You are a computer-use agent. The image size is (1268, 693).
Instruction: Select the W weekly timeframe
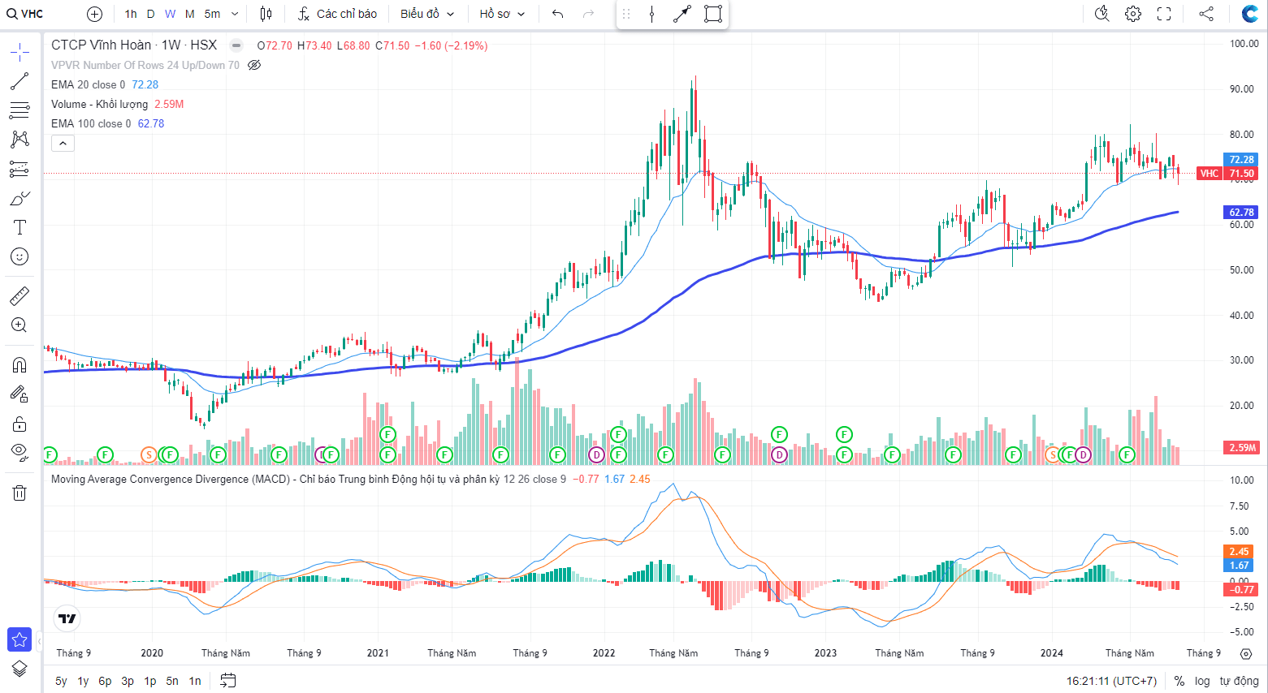tap(170, 14)
